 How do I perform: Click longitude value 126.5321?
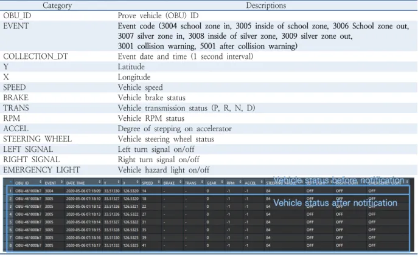131,207
